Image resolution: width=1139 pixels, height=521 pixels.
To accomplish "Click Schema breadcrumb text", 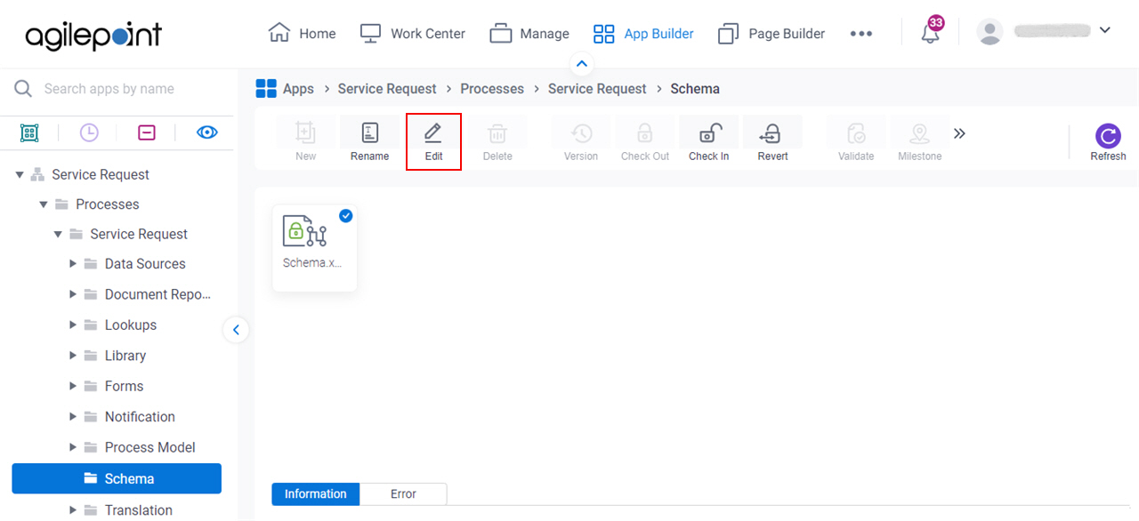I will 695,89.
